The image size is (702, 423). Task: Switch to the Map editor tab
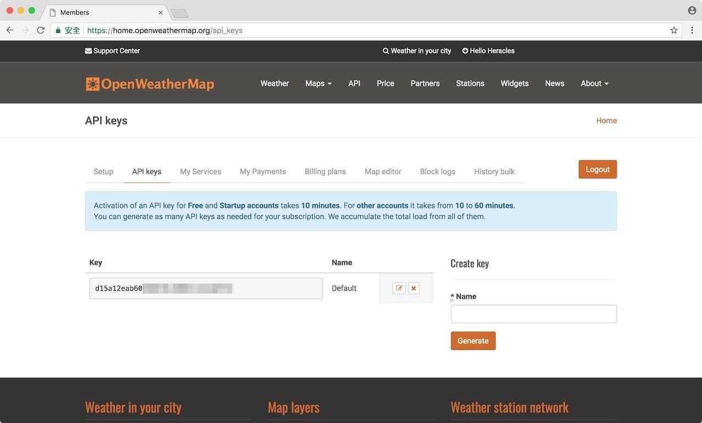(383, 172)
